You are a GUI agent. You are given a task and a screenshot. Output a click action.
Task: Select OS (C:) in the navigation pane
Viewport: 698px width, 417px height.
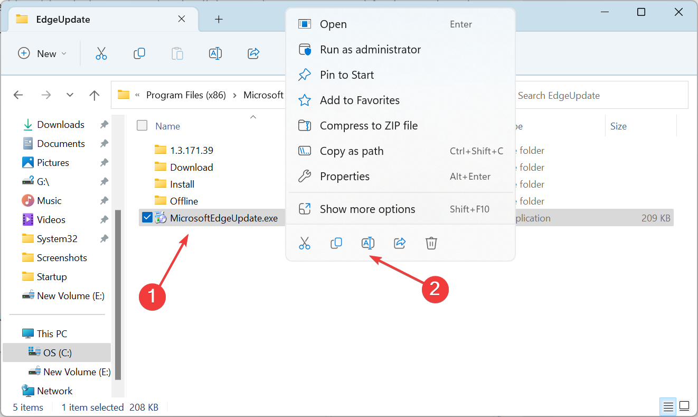tap(58, 353)
